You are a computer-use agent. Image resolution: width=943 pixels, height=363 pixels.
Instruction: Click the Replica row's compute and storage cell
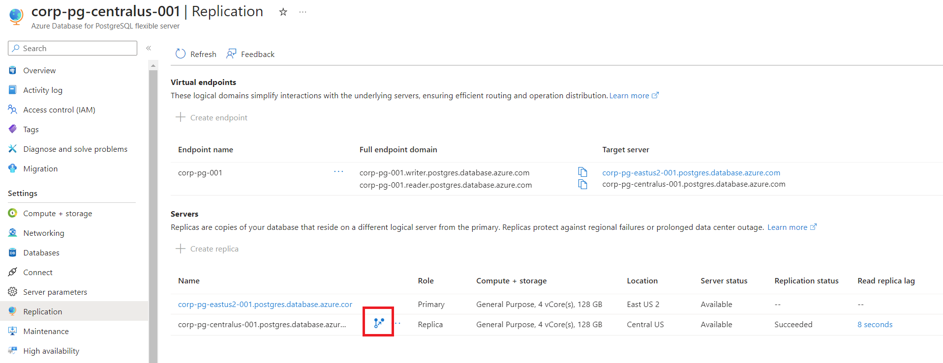click(x=539, y=324)
